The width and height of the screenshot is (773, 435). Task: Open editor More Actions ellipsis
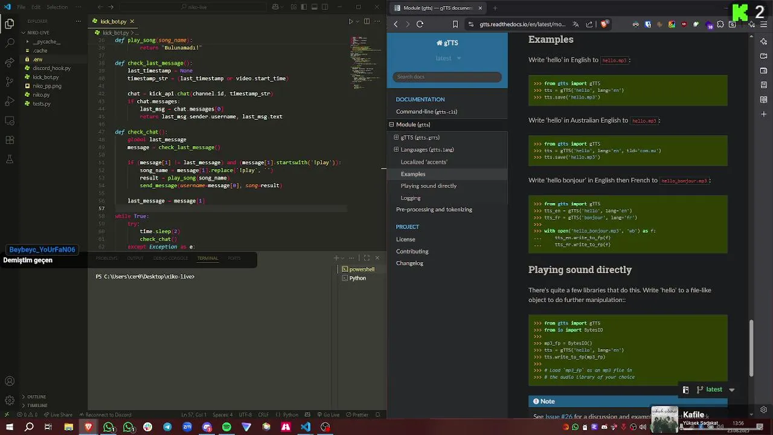(377, 21)
